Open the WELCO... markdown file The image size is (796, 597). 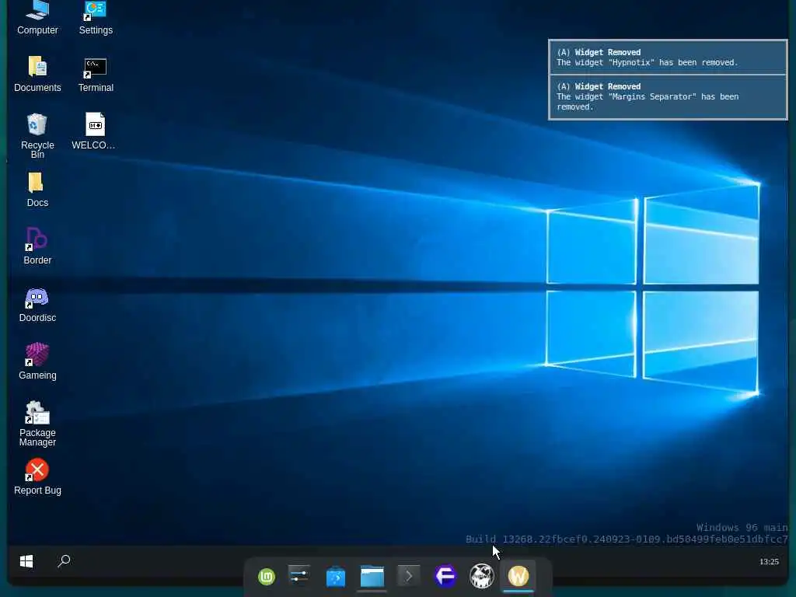94,131
